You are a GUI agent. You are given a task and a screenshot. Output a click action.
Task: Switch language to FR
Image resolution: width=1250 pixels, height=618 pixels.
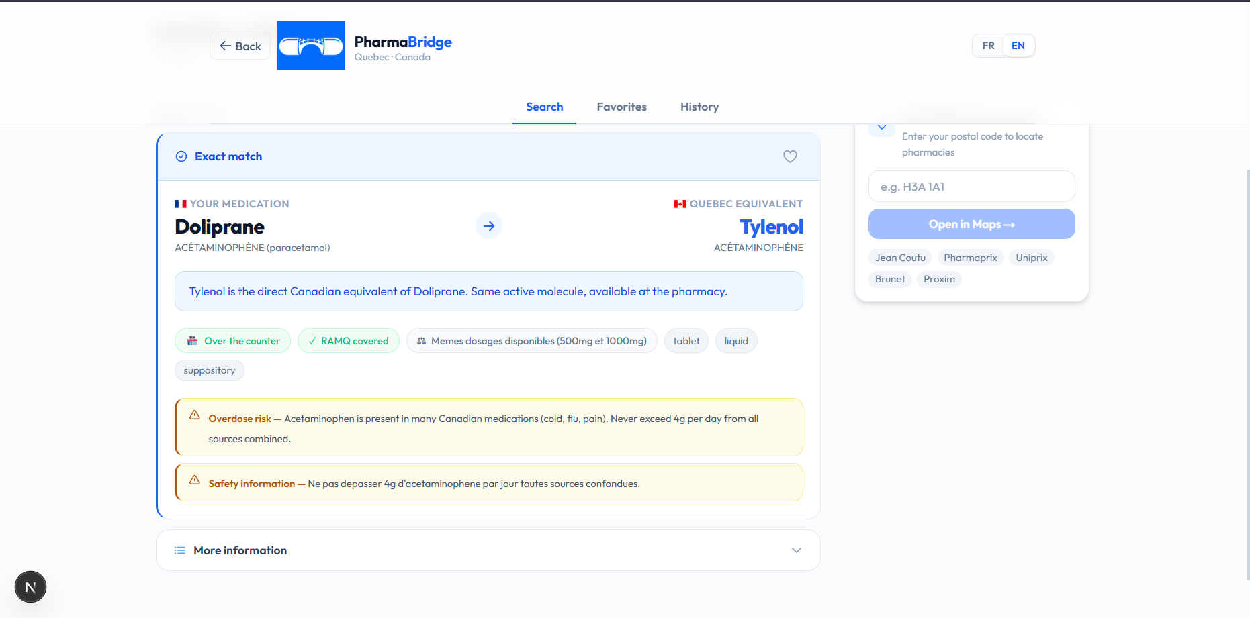tap(988, 46)
